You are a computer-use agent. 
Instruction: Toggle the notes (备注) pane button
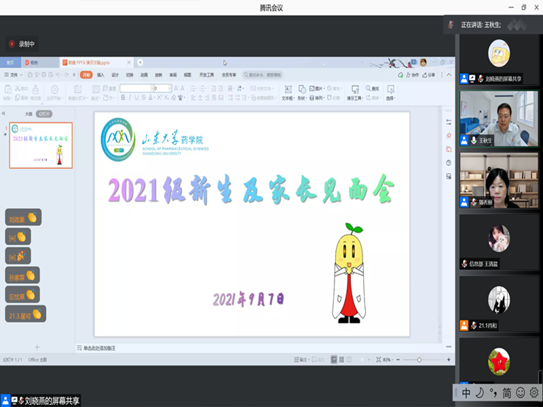[298, 360]
